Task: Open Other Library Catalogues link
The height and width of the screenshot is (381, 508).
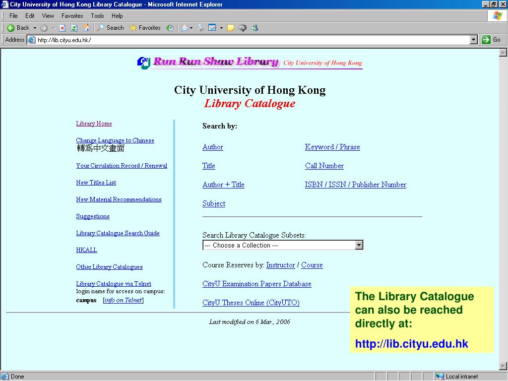Action: pyautogui.click(x=109, y=266)
